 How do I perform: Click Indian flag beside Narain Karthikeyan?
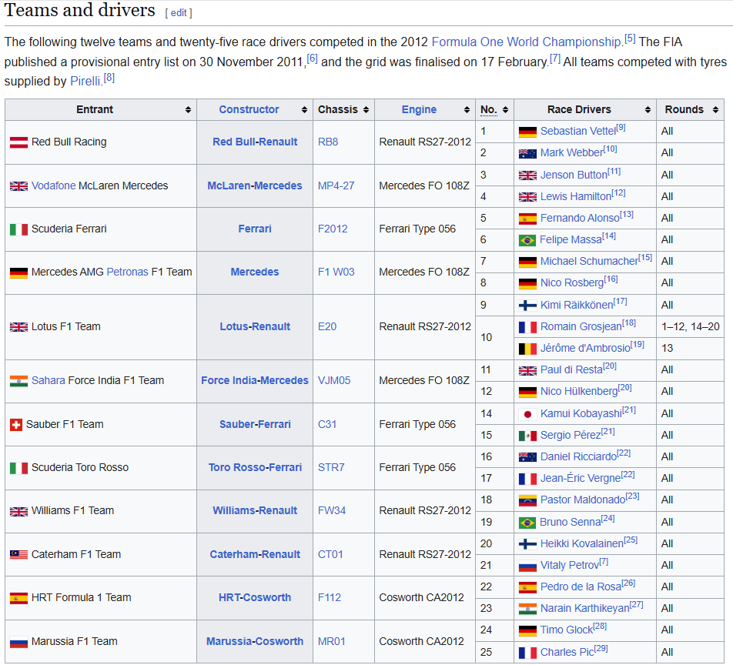pyautogui.click(x=527, y=609)
